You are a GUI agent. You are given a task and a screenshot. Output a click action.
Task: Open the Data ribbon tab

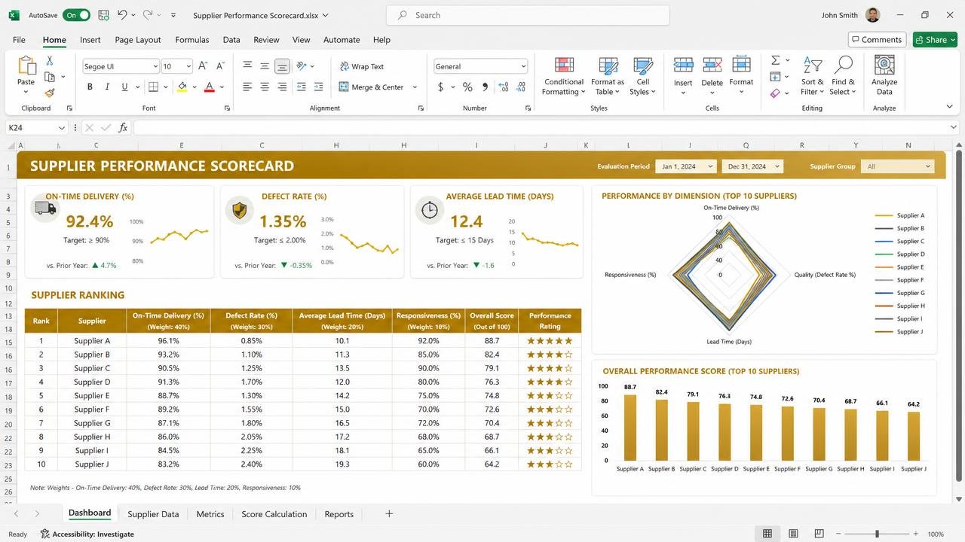point(231,40)
